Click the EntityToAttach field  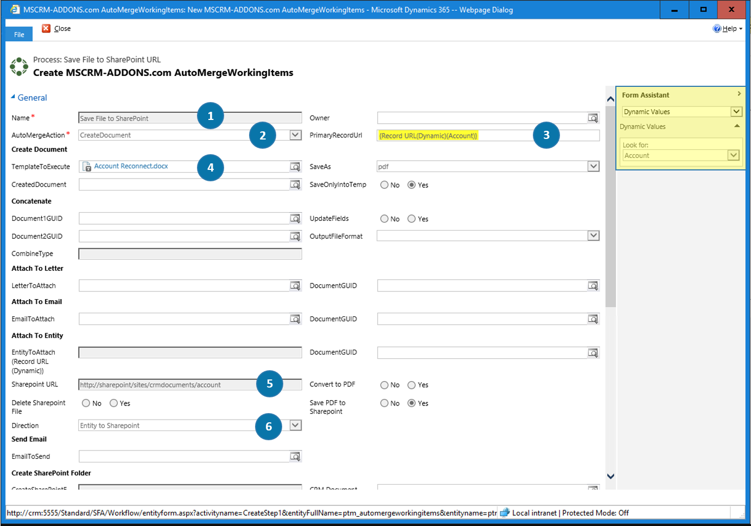point(190,353)
